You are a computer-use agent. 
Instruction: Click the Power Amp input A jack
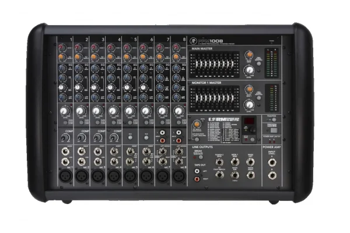pyautogui.click(x=272, y=163)
